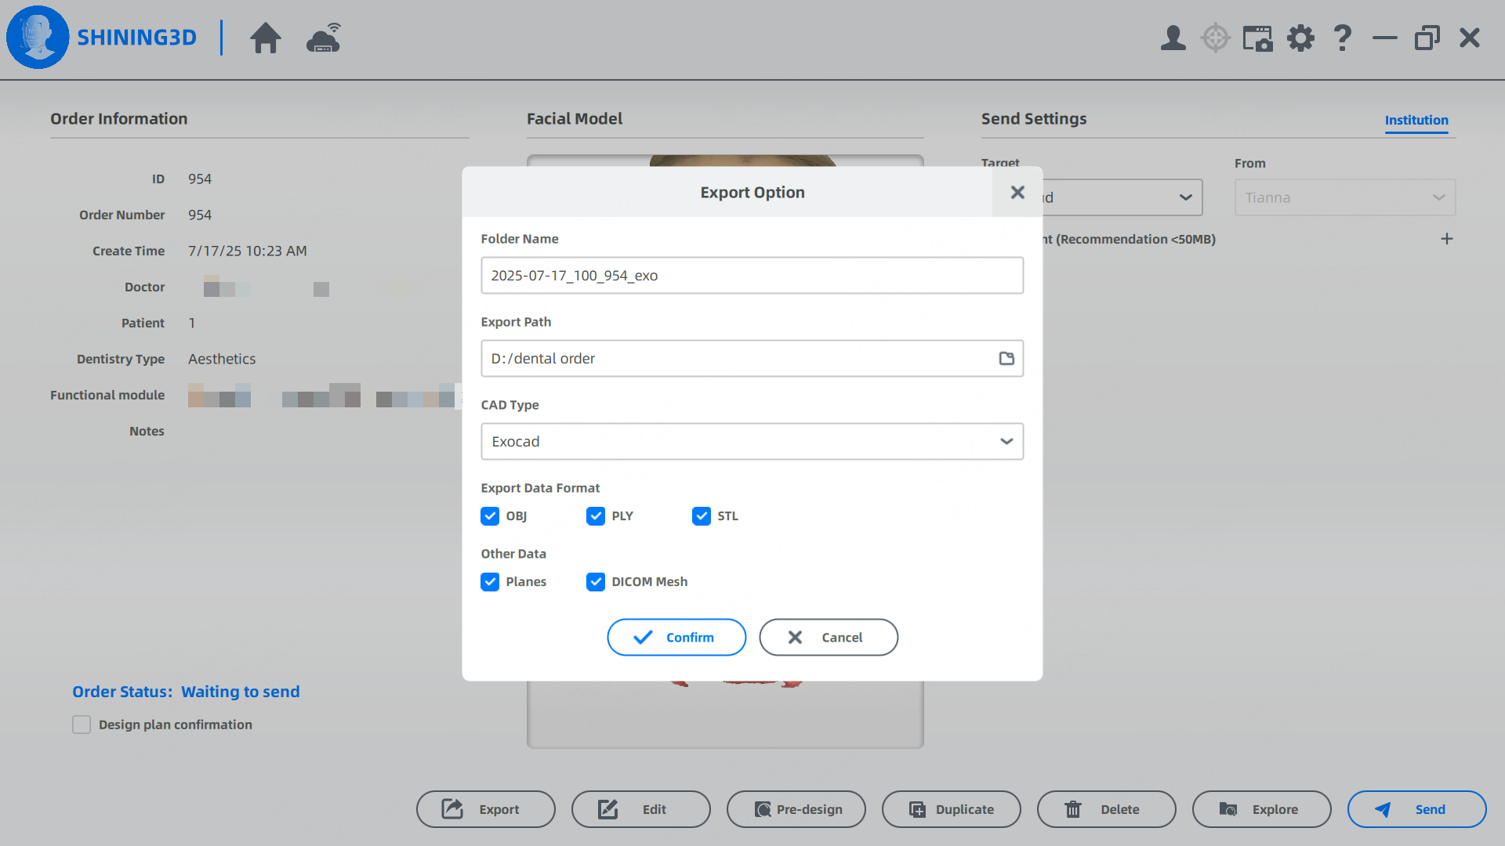1505x846 pixels.
Task: Uncheck the OBJ export format
Action: pyautogui.click(x=490, y=515)
